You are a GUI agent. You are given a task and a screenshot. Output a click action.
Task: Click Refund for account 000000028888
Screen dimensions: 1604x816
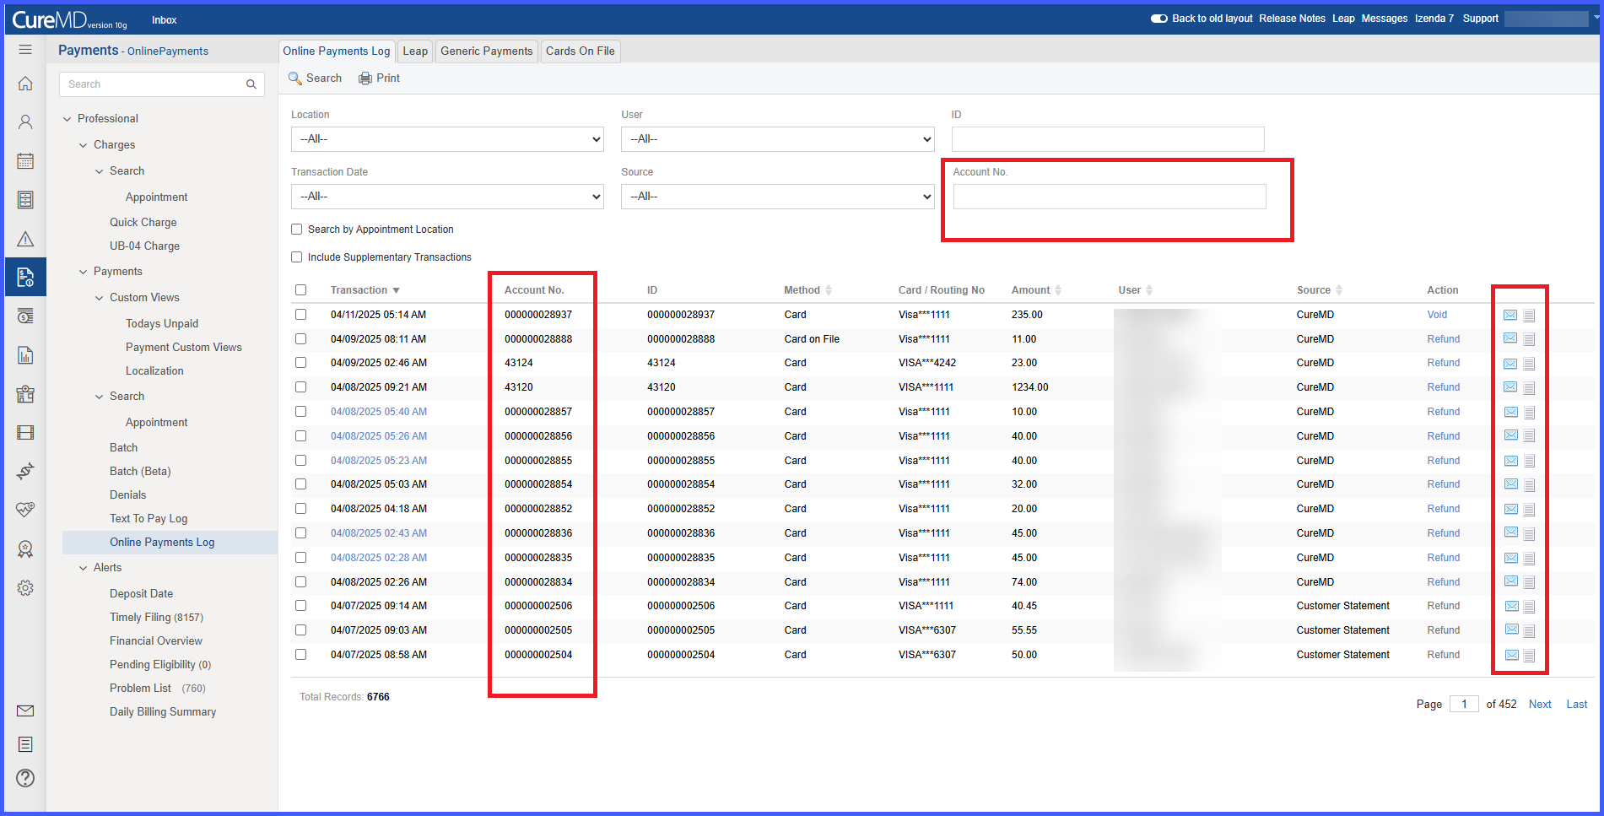1444,339
